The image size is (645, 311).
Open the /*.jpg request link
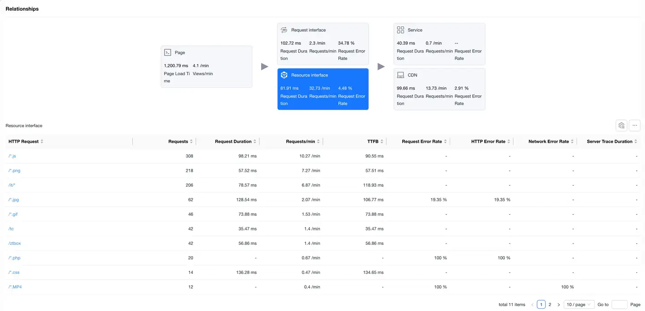tap(13, 200)
